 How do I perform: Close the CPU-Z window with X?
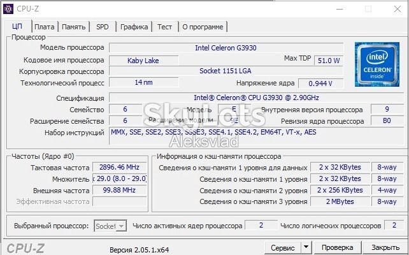coord(398,9)
